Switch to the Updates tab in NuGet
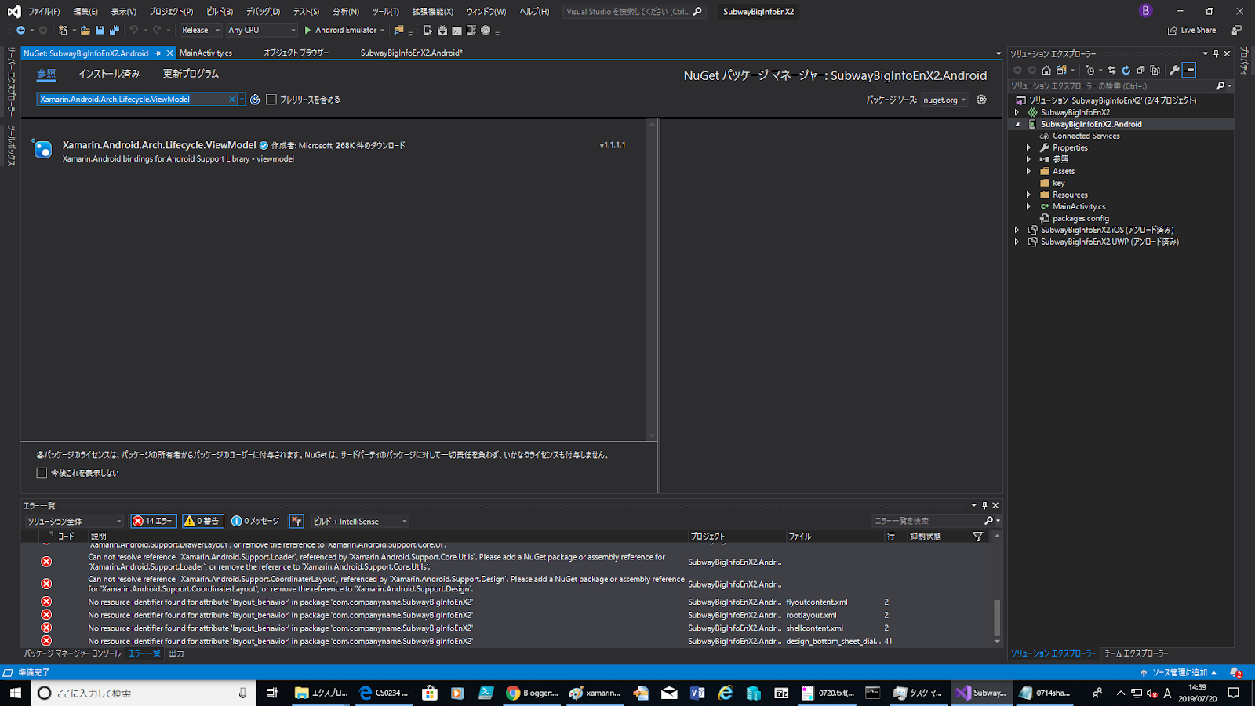Screen dimensions: 1255x706 (x=191, y=74)
